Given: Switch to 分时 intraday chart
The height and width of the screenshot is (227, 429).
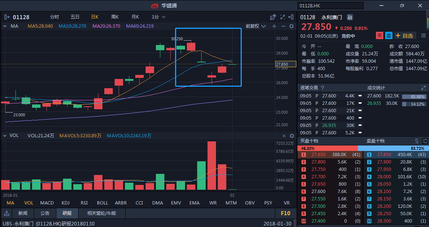Looking at the screenshot, I should (55, 17).
